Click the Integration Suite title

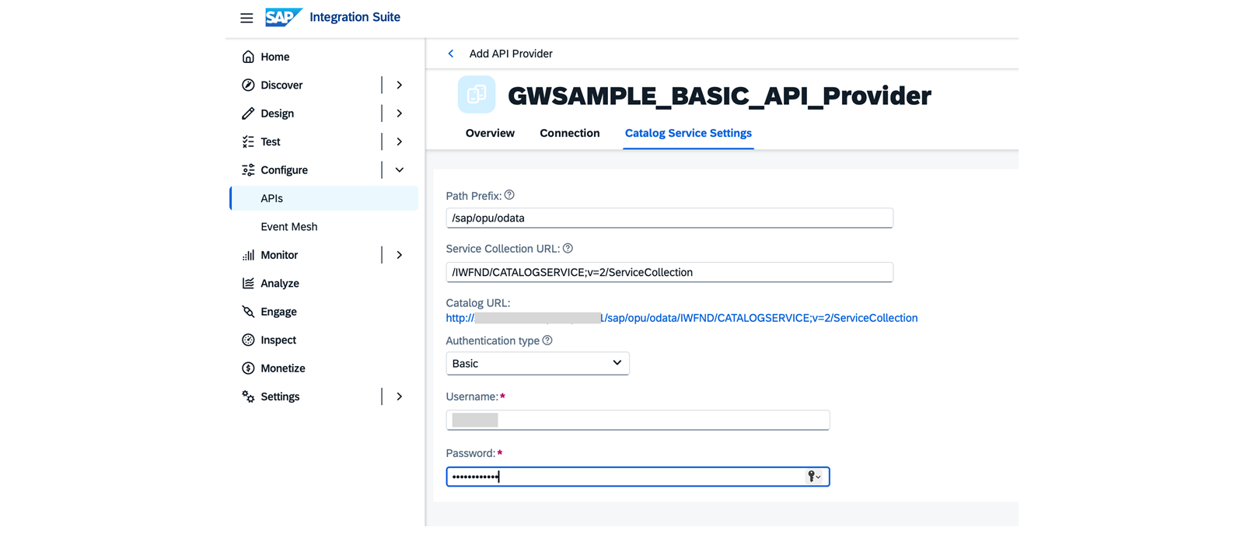[355, 17]
